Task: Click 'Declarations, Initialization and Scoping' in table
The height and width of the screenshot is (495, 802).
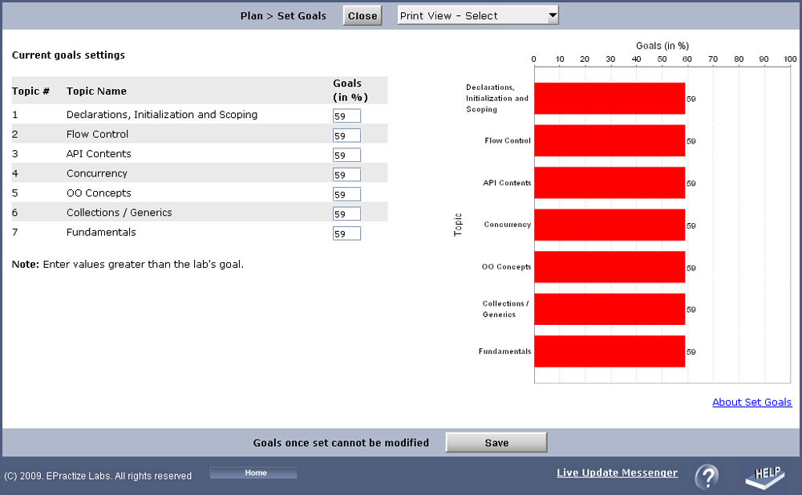Action: (x=162, y=115)
